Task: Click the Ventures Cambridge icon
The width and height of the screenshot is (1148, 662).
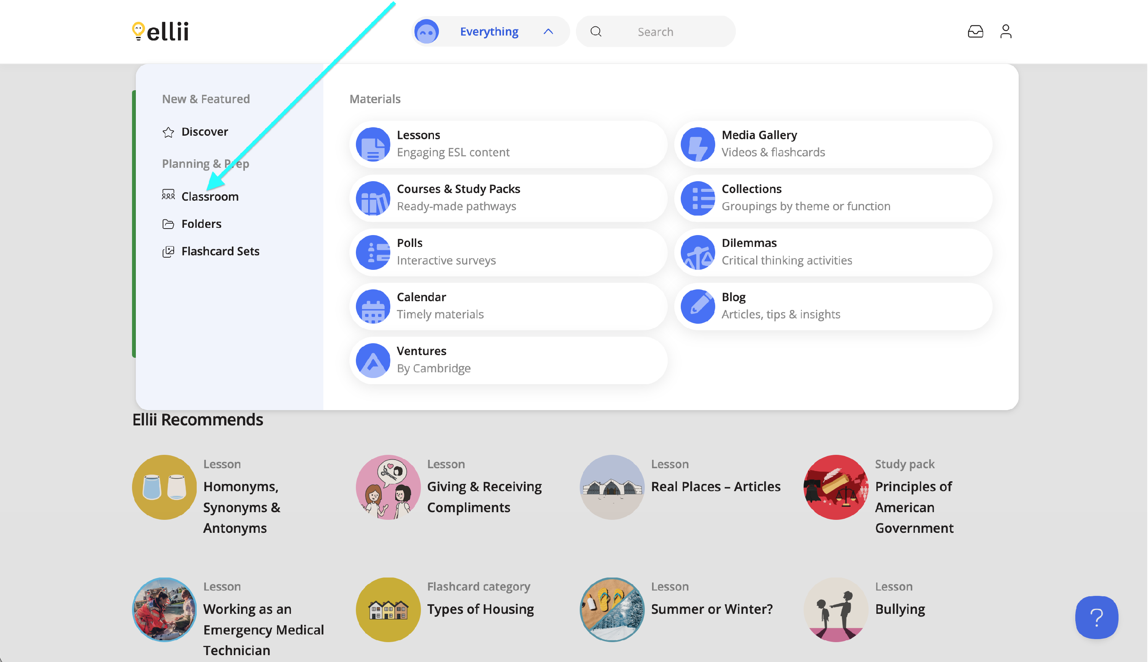Action: click(x=373, y=360)
